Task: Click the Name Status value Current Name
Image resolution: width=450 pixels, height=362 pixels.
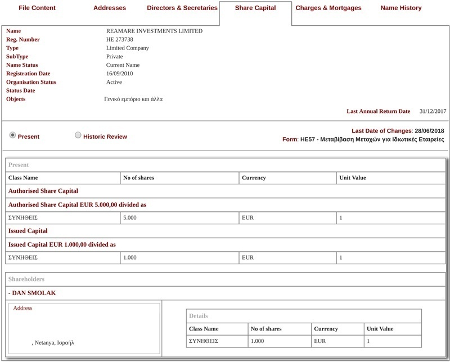Action: [x=123, y=65]
